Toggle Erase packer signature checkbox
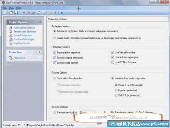The width and height of the screenshot is (170, 128). coord(55,52)
